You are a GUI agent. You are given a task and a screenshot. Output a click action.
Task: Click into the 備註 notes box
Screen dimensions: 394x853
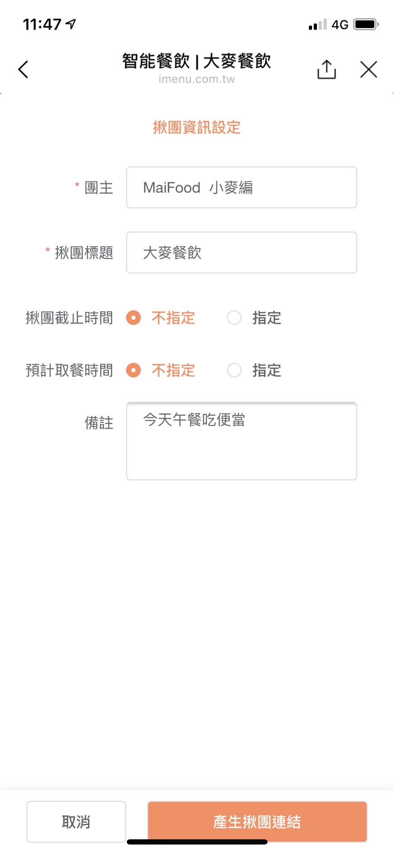[x=241, y=441]
